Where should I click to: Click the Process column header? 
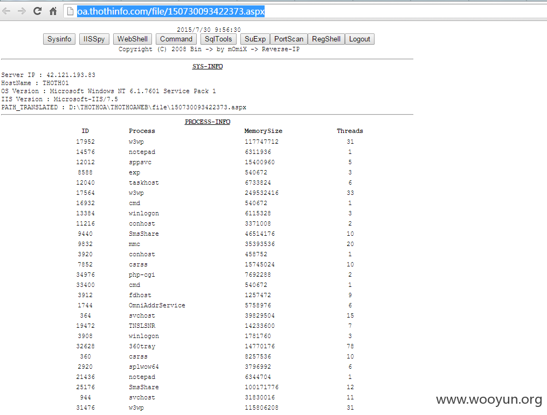(142, 131)
